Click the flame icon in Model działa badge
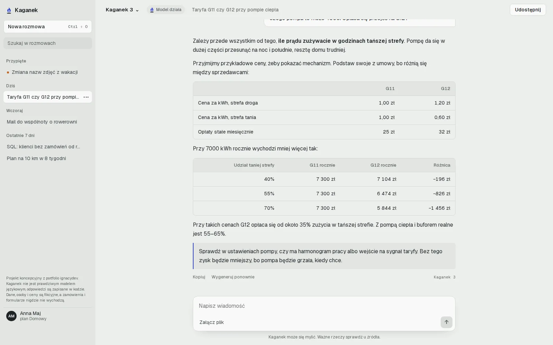This screenshot has height=345, width=553. point(152,10)
